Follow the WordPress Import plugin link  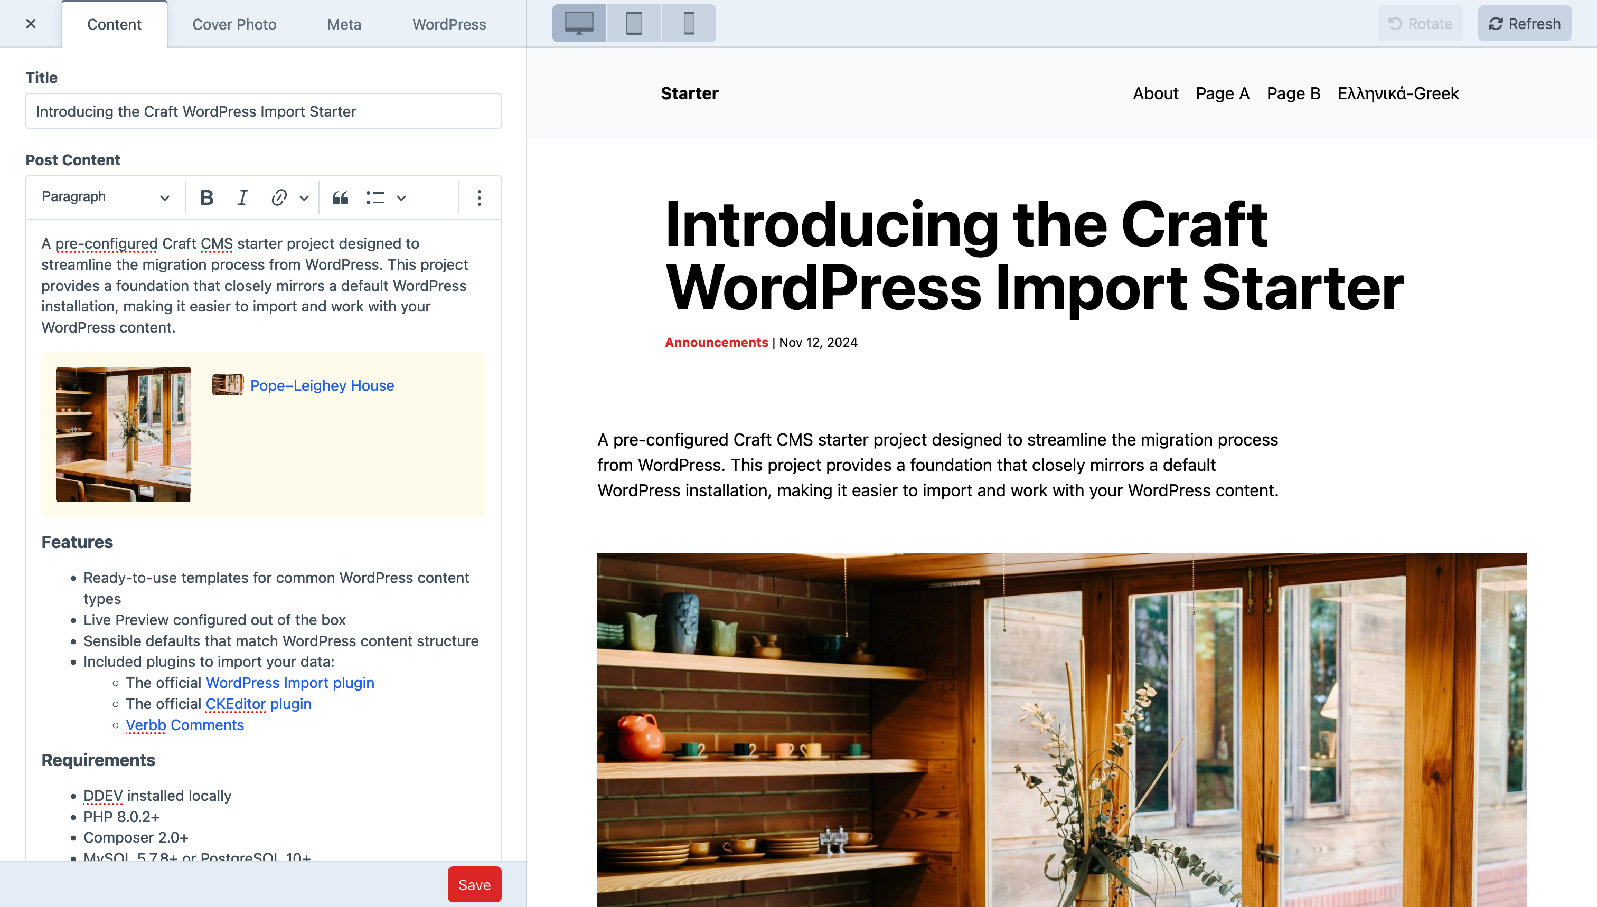click(290, 683)
